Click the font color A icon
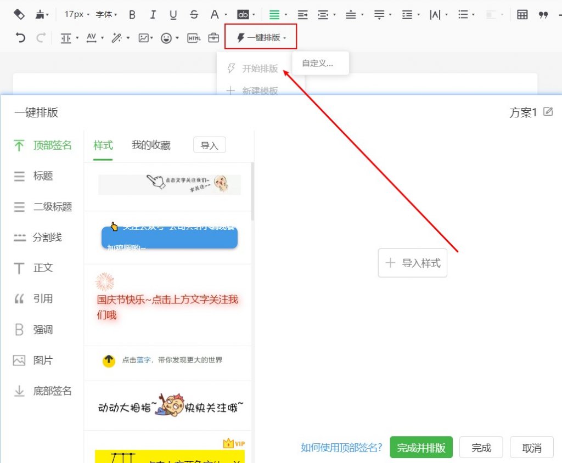The height and width of the screenshot is (463, 562). coord(215,15)
